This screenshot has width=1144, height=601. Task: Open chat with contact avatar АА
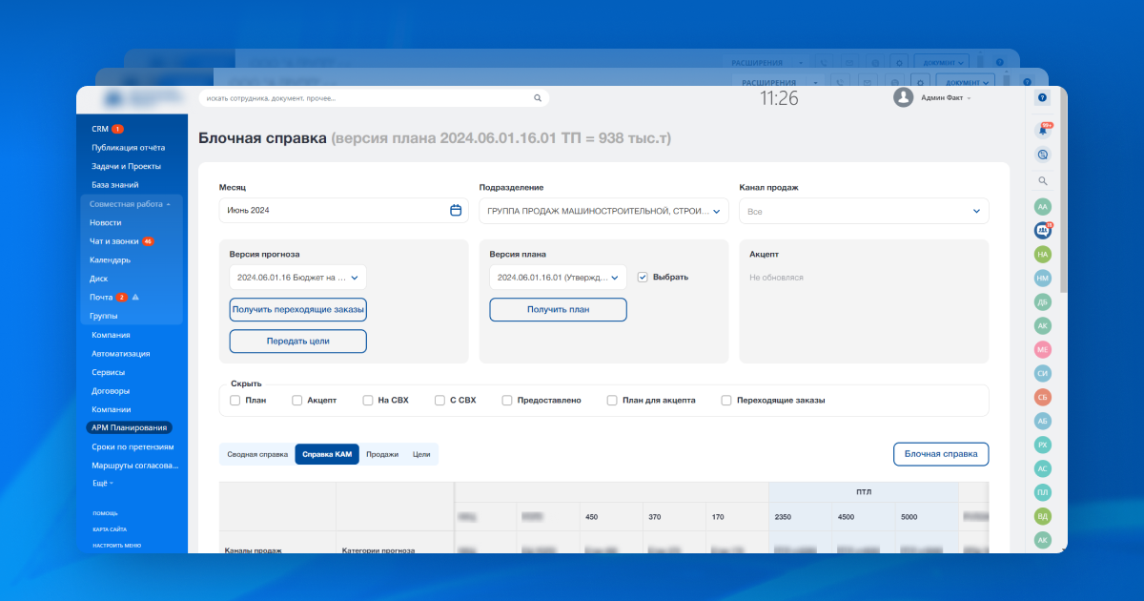(x=1043, y=206)
